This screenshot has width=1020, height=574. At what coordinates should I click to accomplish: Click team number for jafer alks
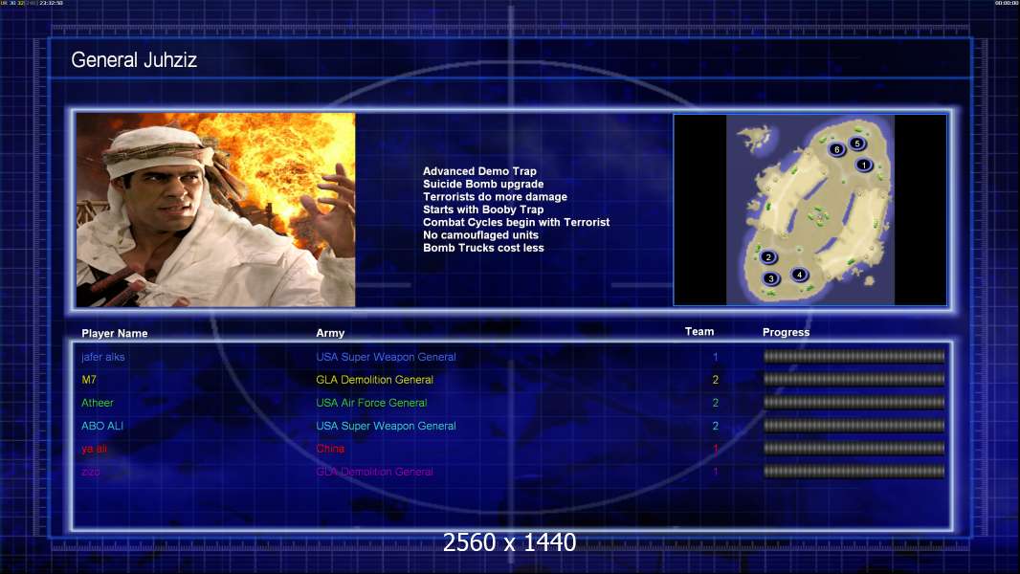[716, 357]
